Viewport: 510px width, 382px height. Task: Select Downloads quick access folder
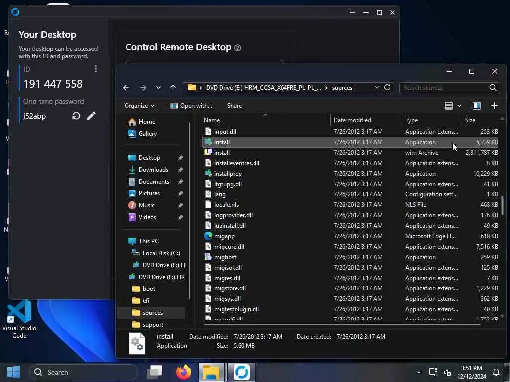click(x=148, y=170)
